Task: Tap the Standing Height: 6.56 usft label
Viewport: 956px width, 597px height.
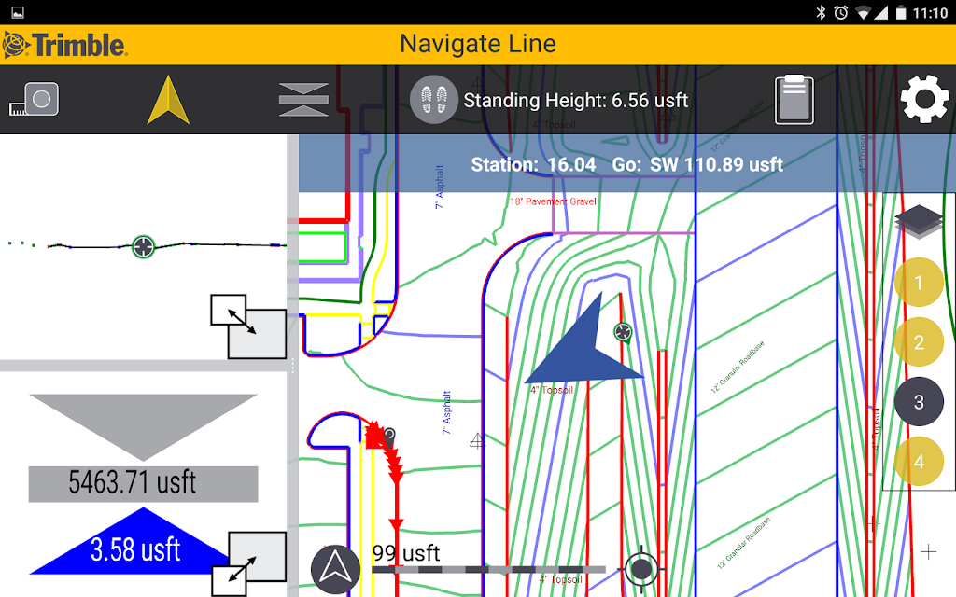Action: click(x=575, y=100)
